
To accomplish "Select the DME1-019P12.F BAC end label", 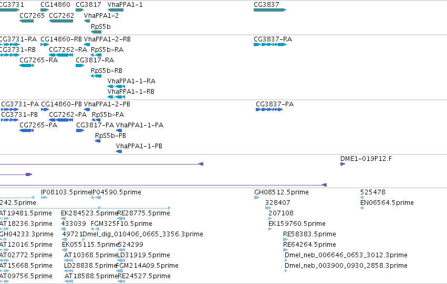I will click(x=366, y=159).
